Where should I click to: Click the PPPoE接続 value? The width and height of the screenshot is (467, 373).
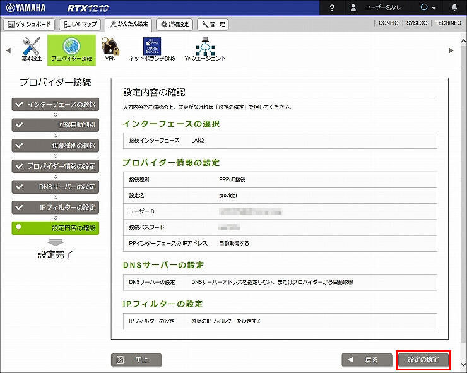tap(232, 180)
